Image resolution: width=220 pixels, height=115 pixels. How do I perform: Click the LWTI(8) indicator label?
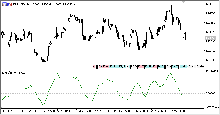point(13,73)
